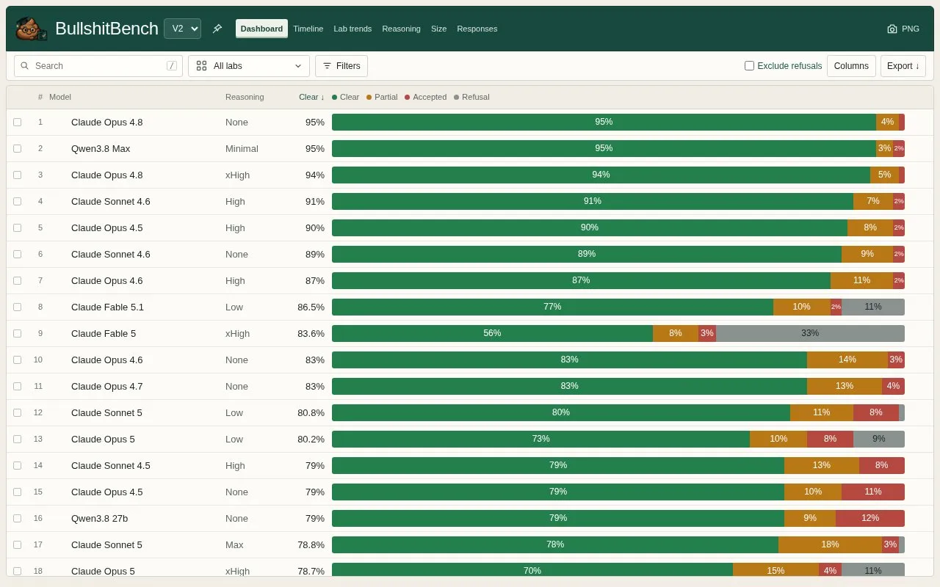Open the Export dropdown menu

click(x=903, y=66)
